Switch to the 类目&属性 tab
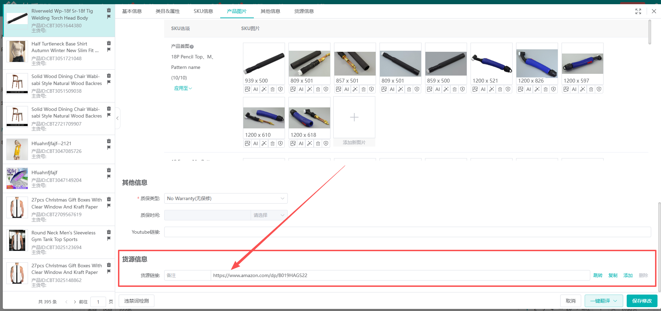The height and width of the screenshot is (311, 661). coord(168,11)
